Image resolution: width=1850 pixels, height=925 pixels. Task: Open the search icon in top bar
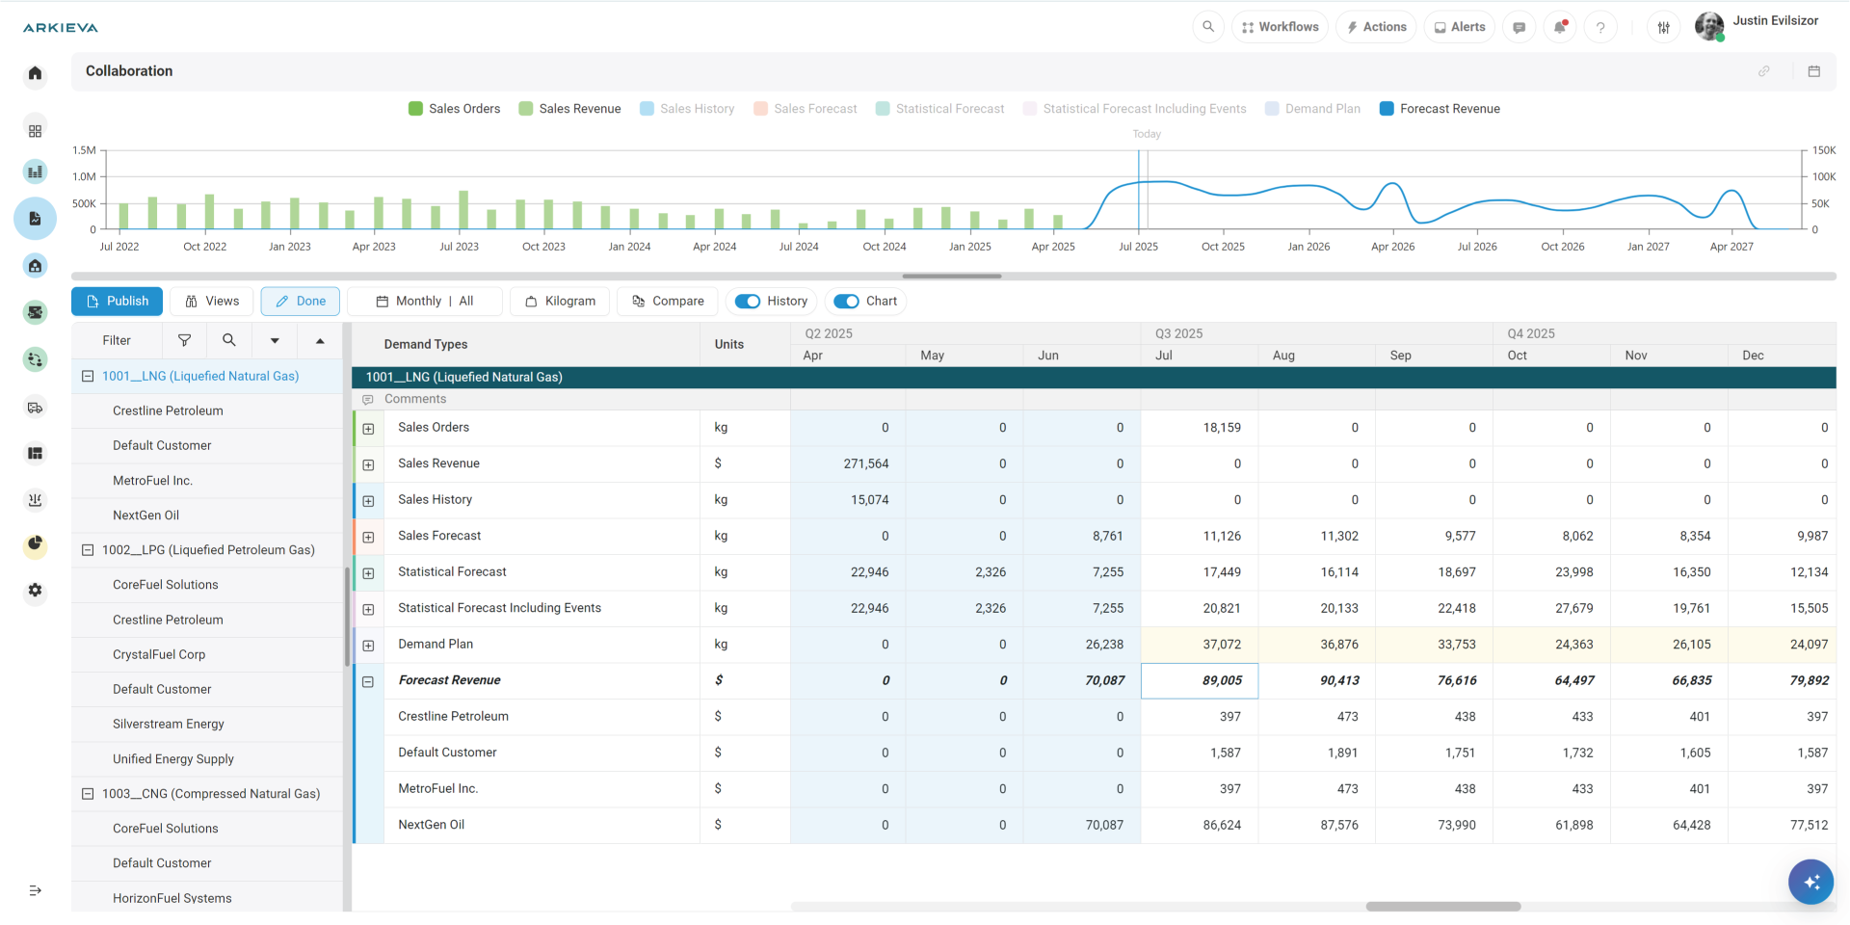(1207, 27)
